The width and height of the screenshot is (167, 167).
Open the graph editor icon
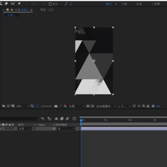pos(74,119)
